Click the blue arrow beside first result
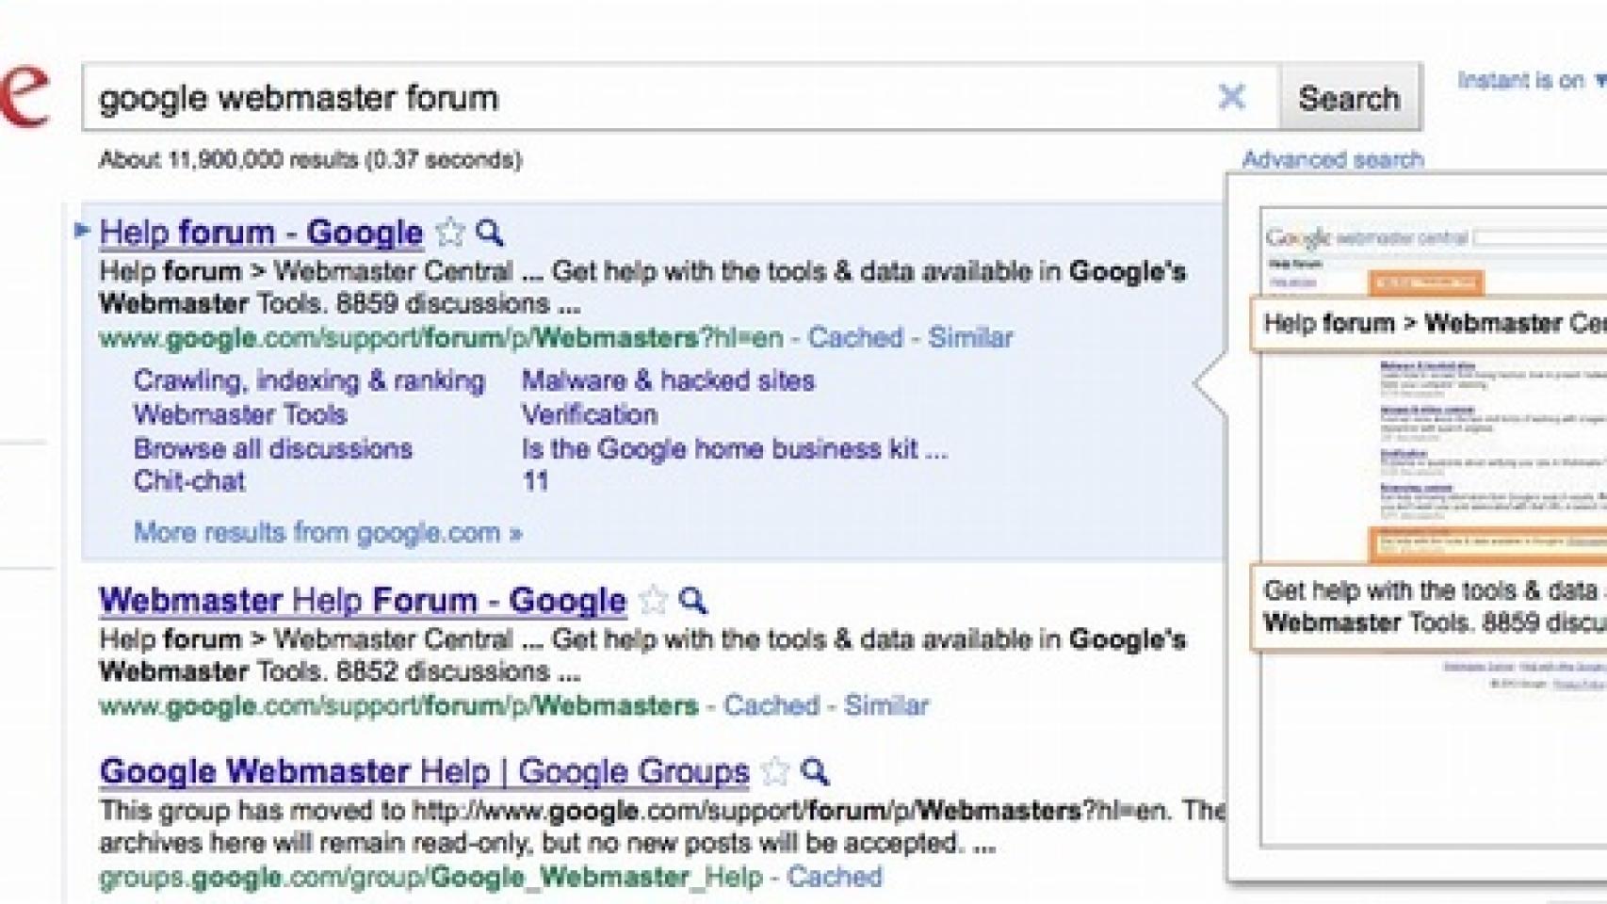Screen dimensions: 1607x904 tap(82, 229)
